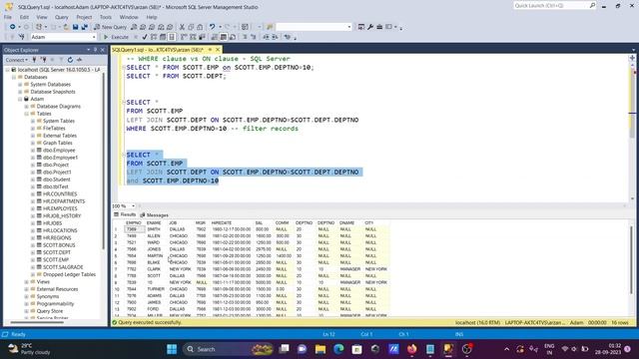
Task: Switch to the Results tab
Action: (x=125, y=214)
